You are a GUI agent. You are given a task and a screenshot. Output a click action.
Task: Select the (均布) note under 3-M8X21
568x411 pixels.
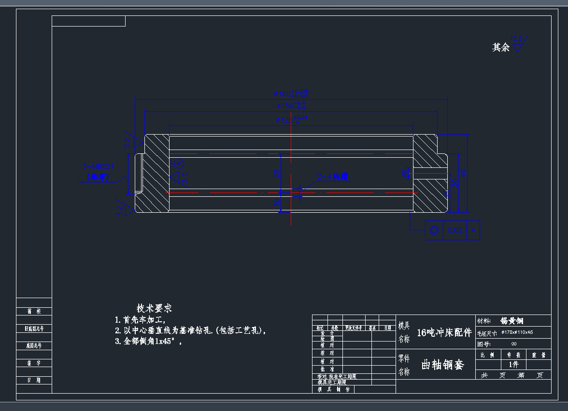click(x=98, y=177)
